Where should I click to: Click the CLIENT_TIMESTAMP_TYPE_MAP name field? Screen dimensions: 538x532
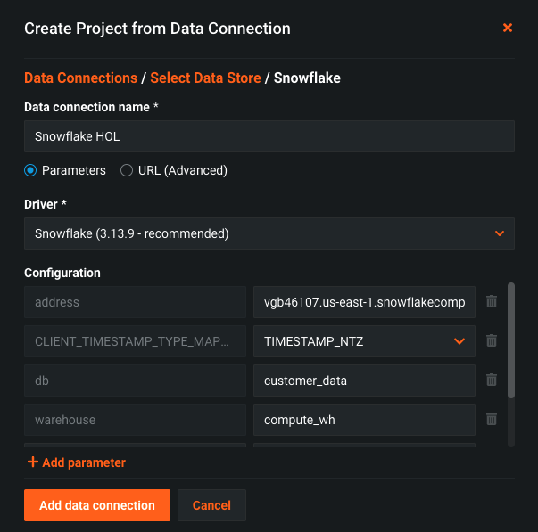point(136,341)
